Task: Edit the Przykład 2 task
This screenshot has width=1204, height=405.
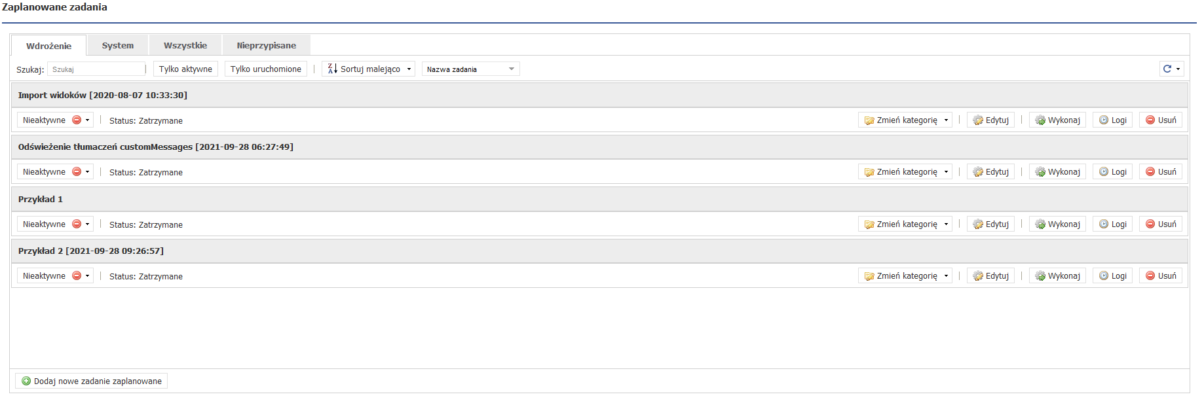Action: [990, 276]
